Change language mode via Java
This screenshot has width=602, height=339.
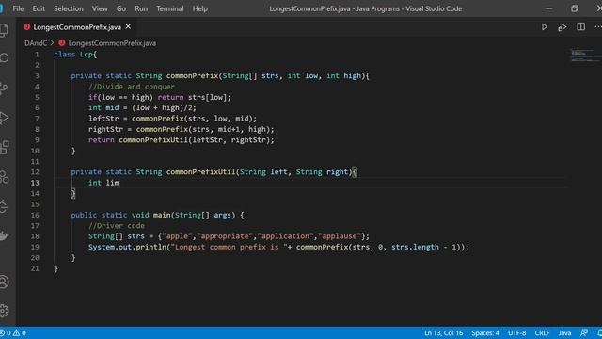pyautogui.click(x=564, y=332)
